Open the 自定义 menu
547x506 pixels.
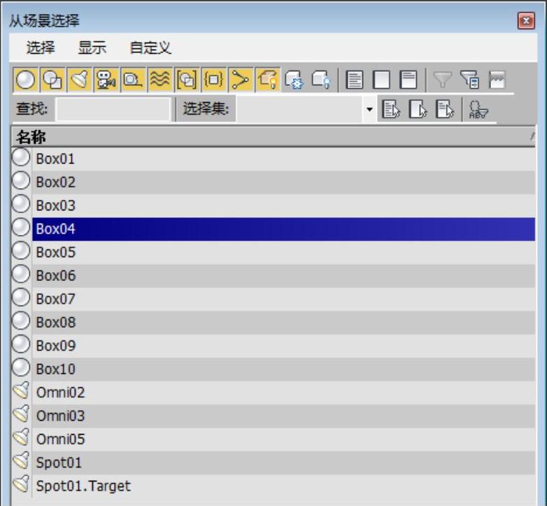coord(150,48)
